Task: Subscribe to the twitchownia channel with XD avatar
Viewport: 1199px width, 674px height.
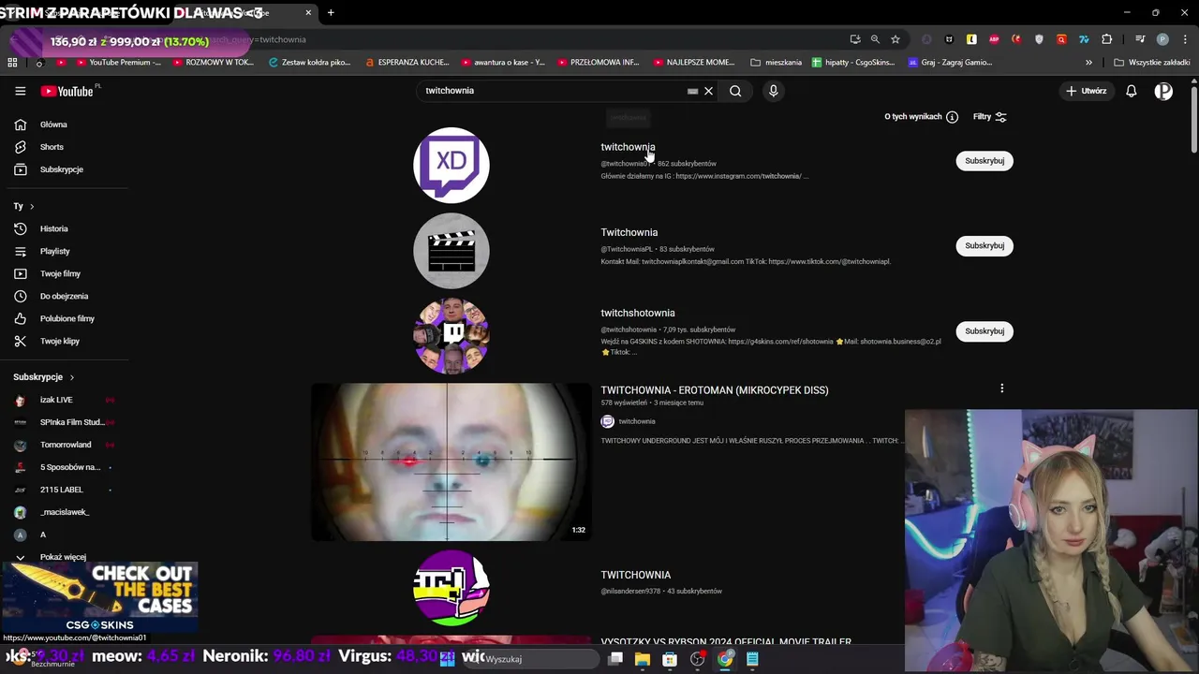Action: (984, 161)
